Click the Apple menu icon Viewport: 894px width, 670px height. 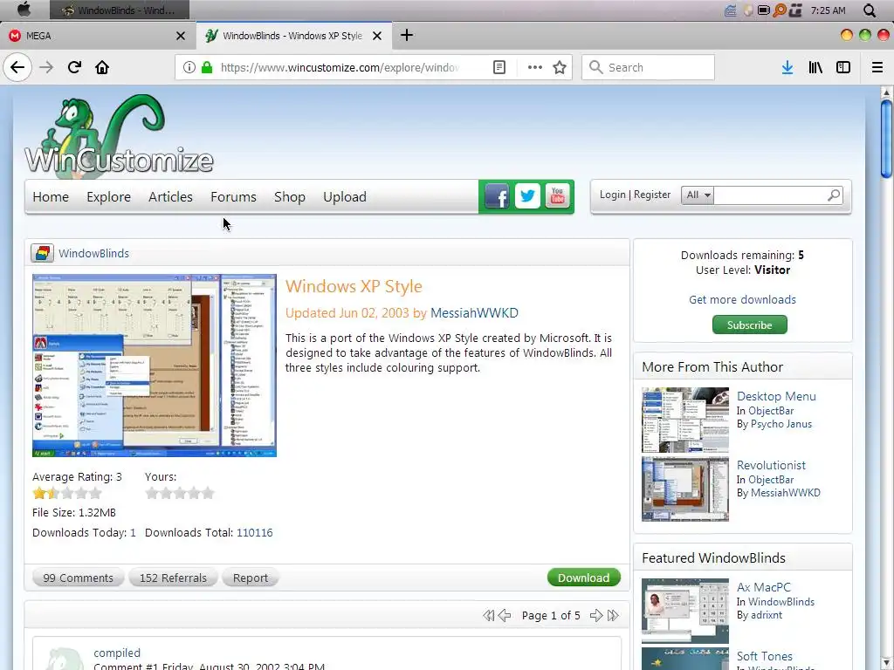(x=24, y=10)
